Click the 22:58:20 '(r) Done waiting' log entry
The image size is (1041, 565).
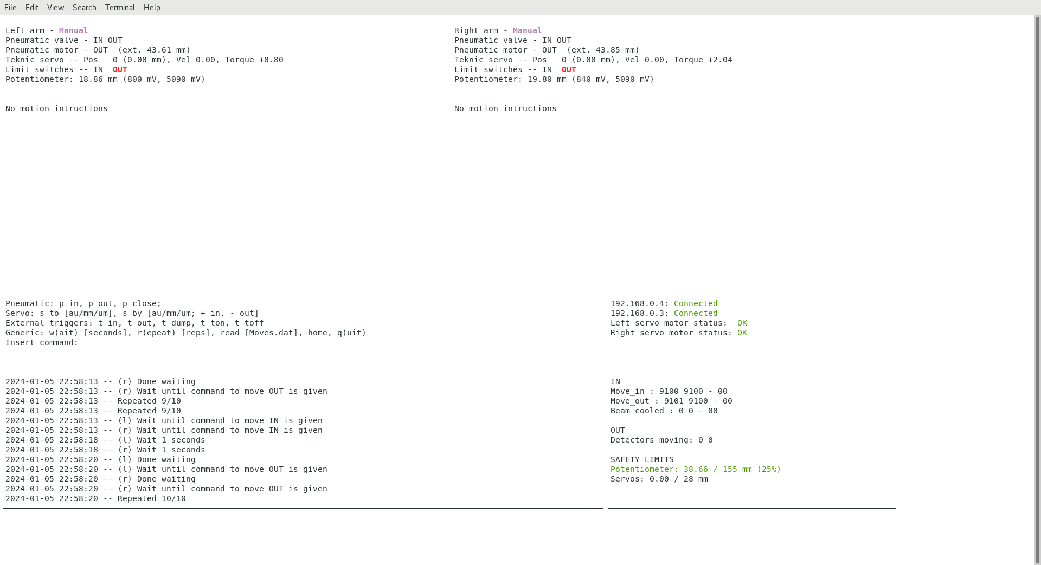(x=100, y=479)
